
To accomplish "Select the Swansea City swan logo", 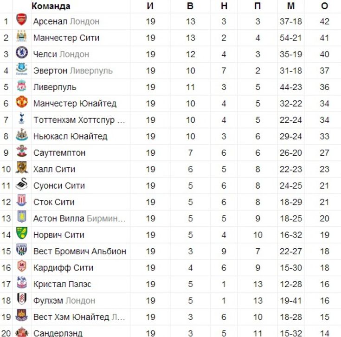I will tap(22, 184).
